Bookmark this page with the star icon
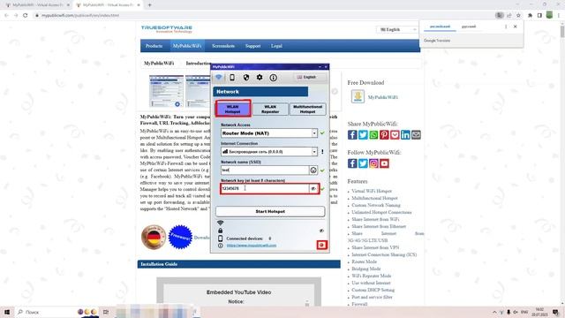Viewport: 565px width, 318px height. pos(518,16)
